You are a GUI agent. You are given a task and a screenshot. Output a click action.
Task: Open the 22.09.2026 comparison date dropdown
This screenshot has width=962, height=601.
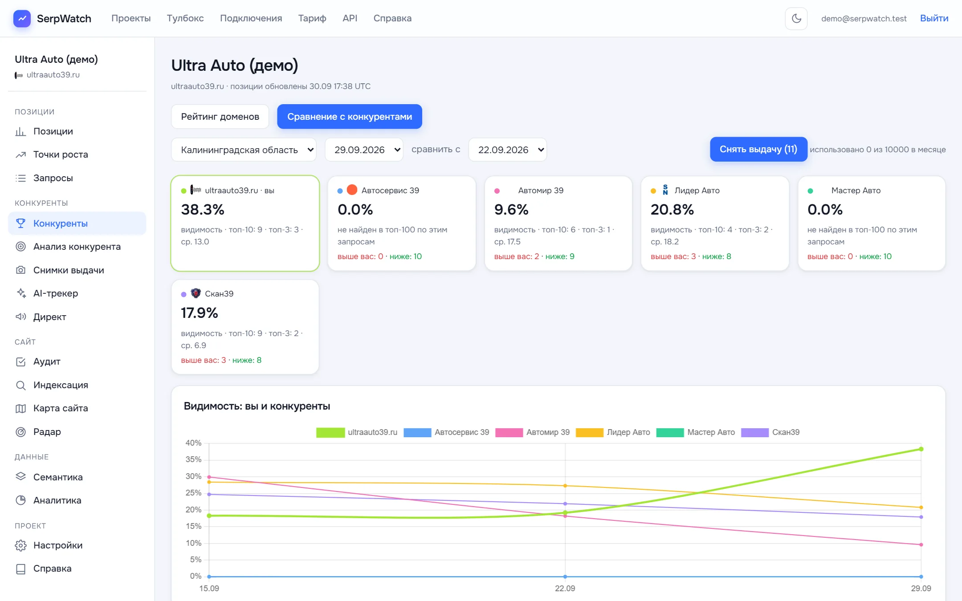tap(508, 150)
